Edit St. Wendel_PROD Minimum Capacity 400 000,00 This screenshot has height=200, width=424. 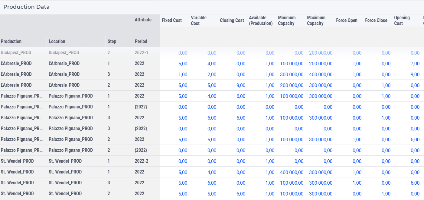coord(292,172)
